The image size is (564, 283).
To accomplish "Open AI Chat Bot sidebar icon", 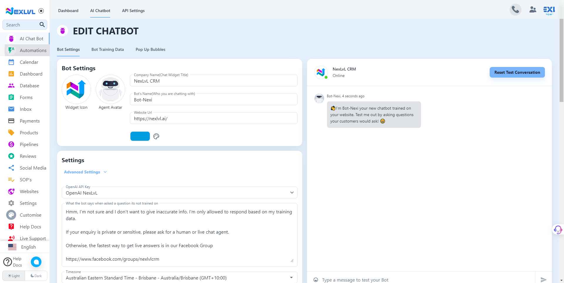I will [11, 38].
